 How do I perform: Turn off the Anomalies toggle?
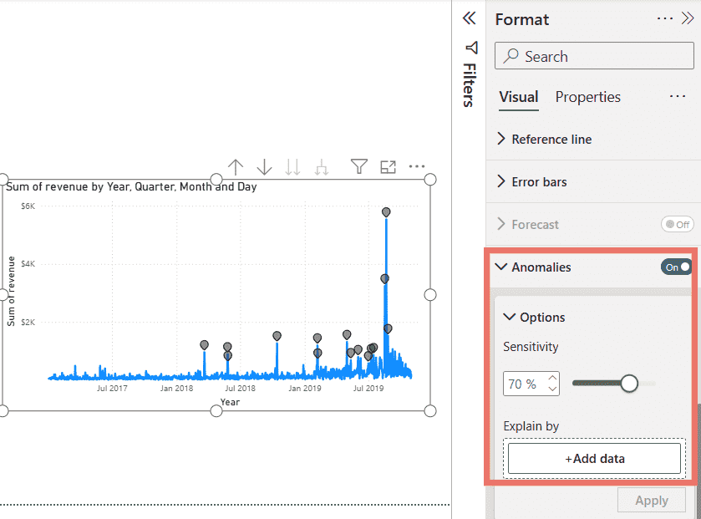677,267
